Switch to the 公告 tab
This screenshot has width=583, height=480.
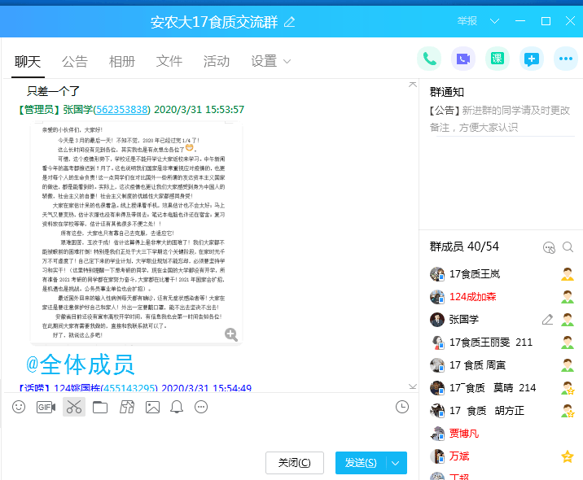[x=75, y=61]
